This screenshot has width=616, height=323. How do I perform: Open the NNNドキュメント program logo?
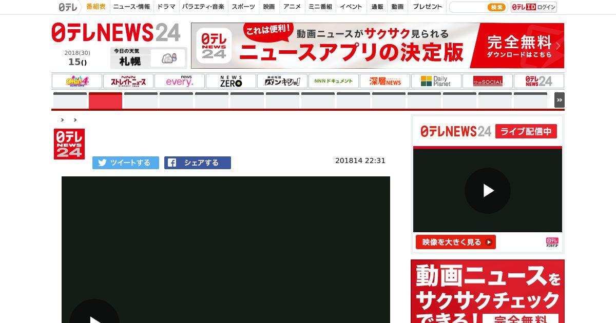tap(334, 81)
